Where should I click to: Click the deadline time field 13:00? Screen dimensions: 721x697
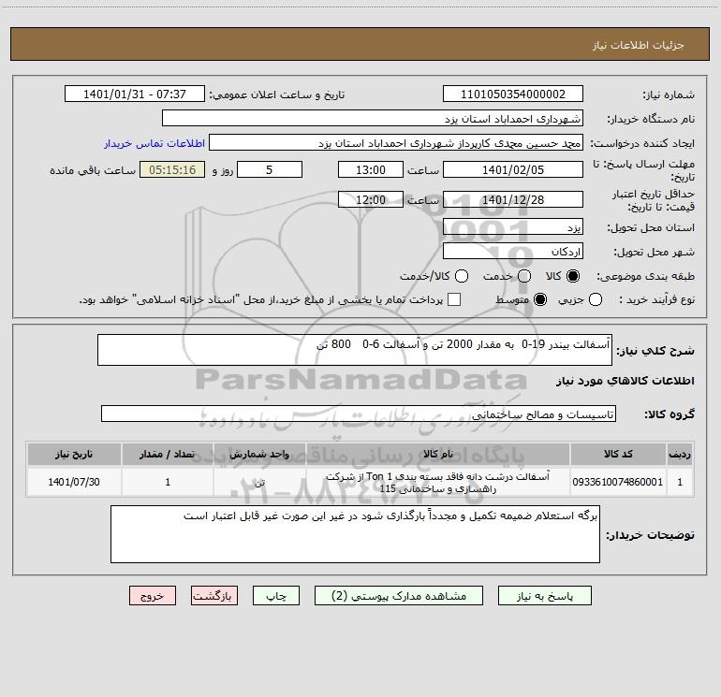[x=371, y=169]
